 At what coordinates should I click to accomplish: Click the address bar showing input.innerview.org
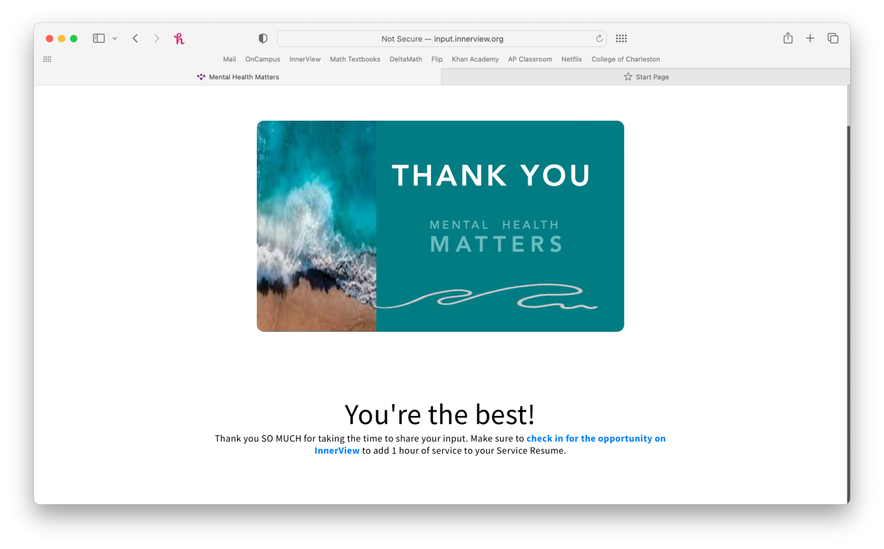[x=442, y=39]
